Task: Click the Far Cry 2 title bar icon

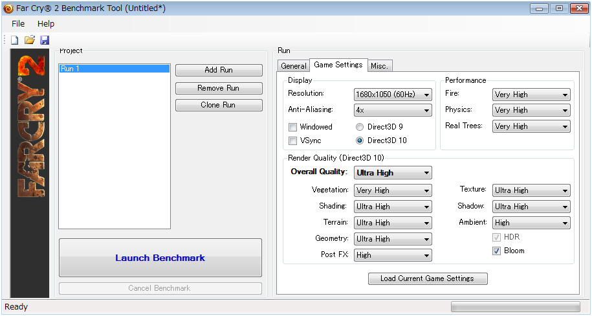Action: pyautogui.click(x=8, y=8)
